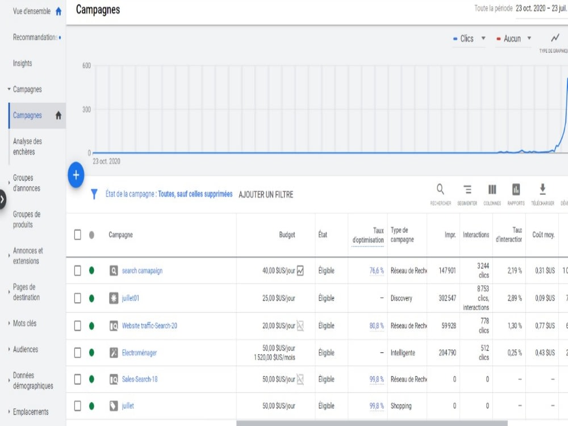Expand Pages de destination in sidebar
Viewport: 568px width, 426px height.
pos(9,292)
